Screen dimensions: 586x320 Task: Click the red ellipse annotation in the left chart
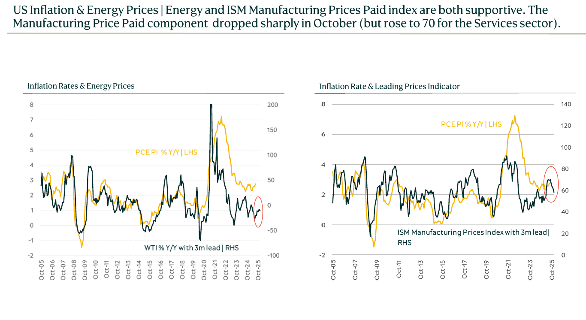(258, 211)
